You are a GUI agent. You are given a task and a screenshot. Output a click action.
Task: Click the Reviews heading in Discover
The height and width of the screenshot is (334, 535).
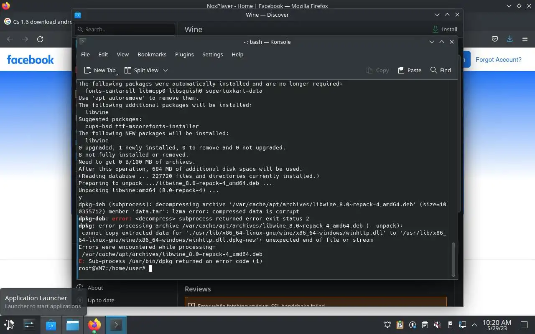point(198,289)
